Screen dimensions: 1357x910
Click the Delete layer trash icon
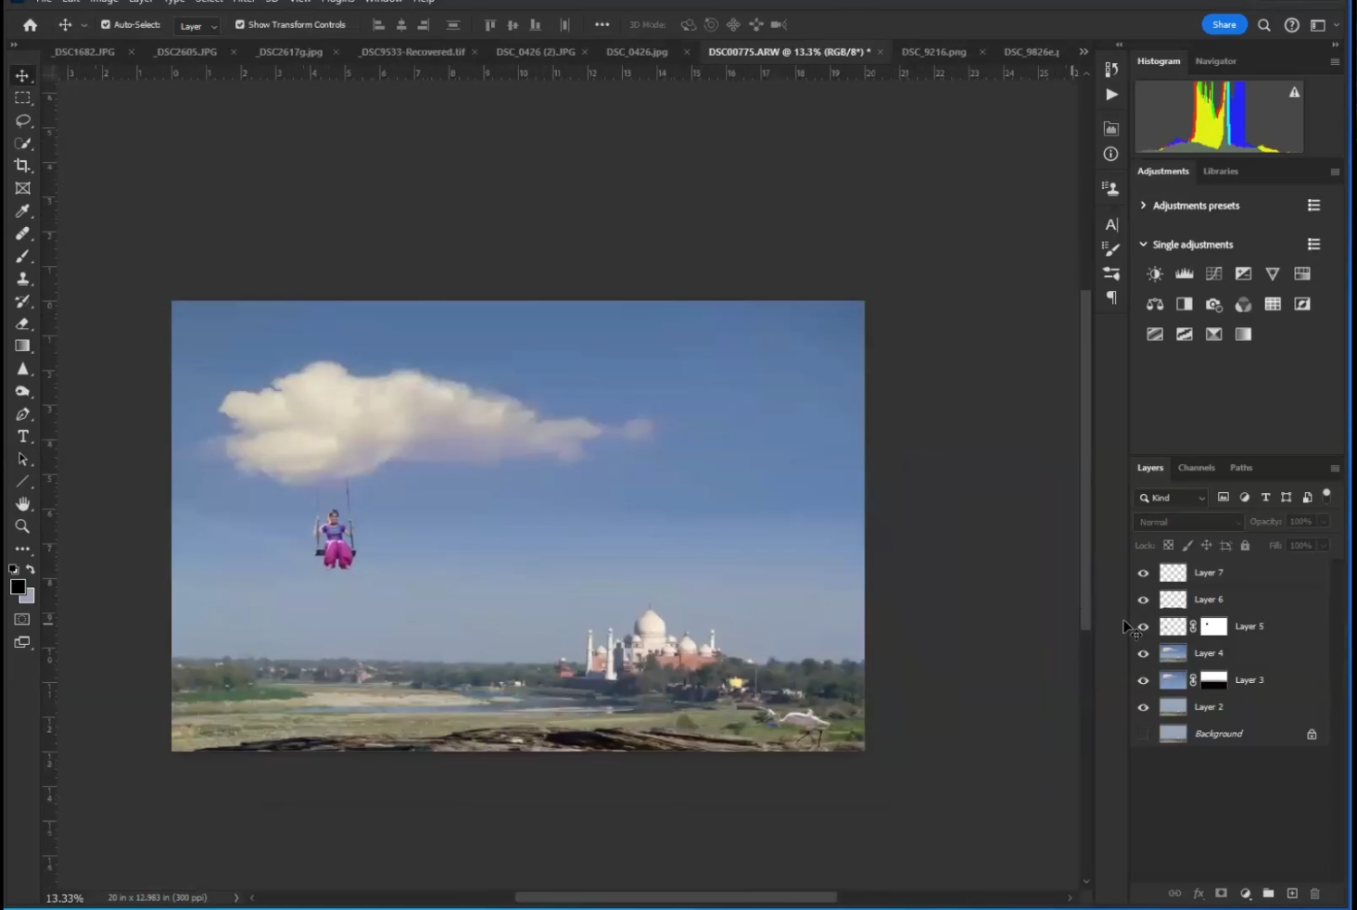(x=1314, y=893)
